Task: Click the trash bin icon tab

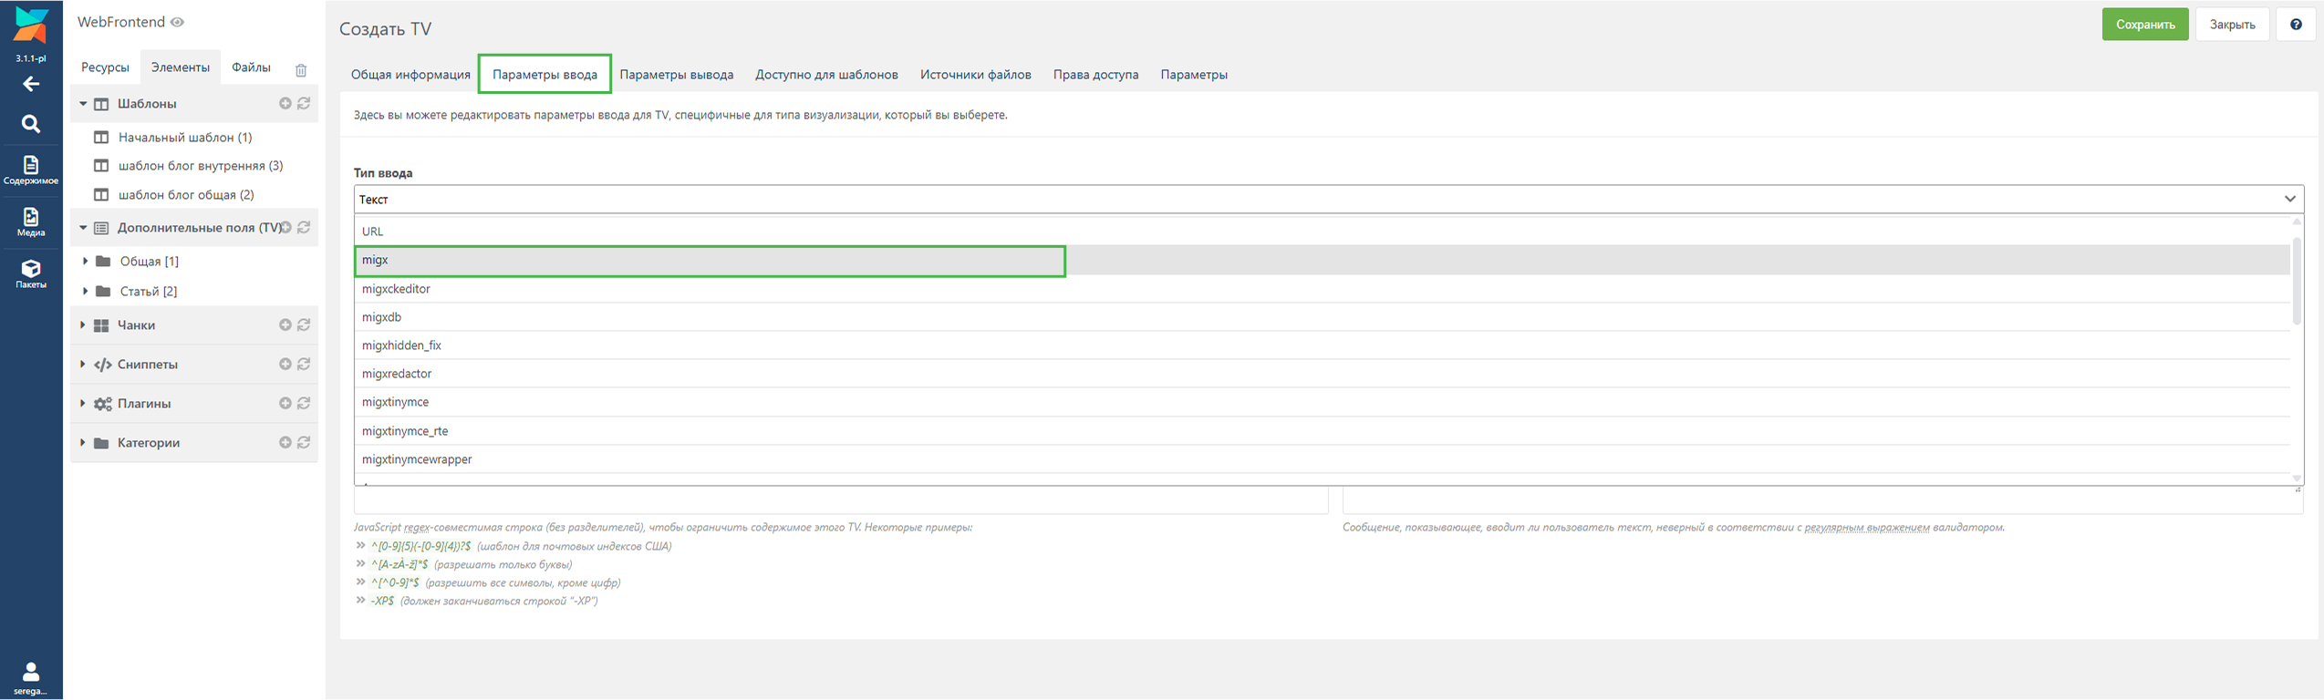Action: (x=301, y=70)
